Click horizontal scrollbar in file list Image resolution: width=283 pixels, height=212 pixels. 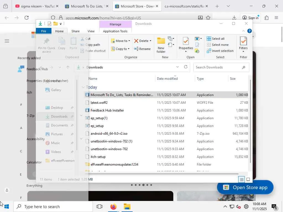pyautogui.click(x=162, y=174)
